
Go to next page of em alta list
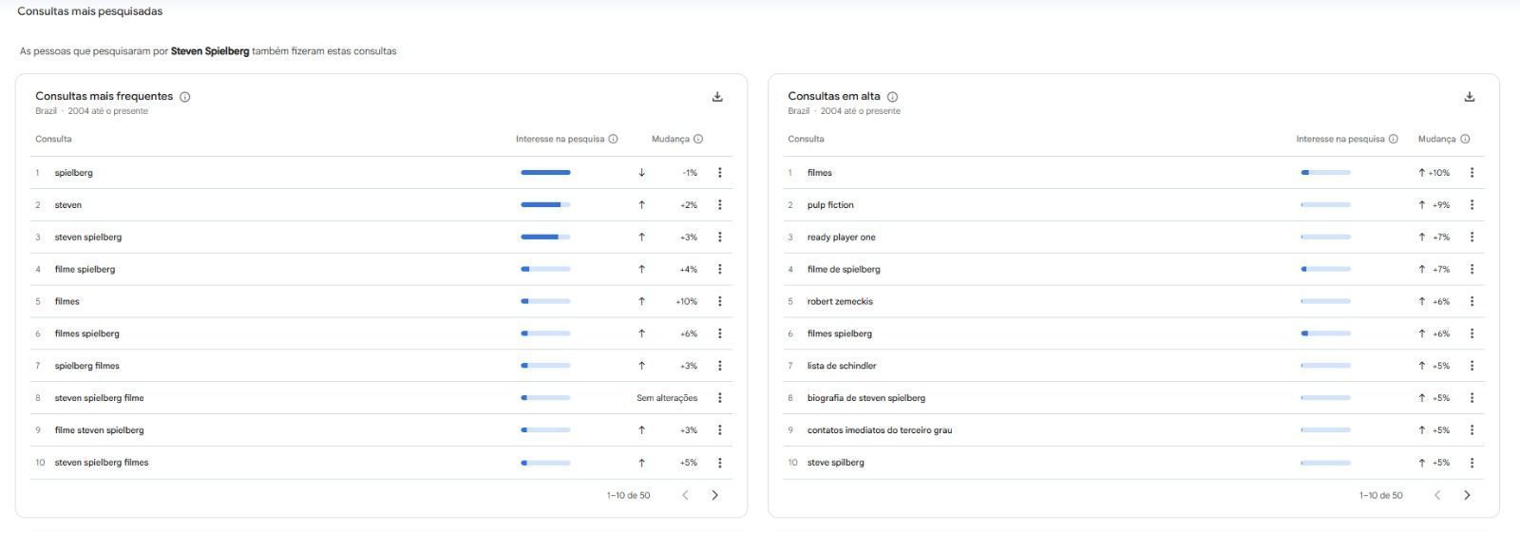[1468, 495]
